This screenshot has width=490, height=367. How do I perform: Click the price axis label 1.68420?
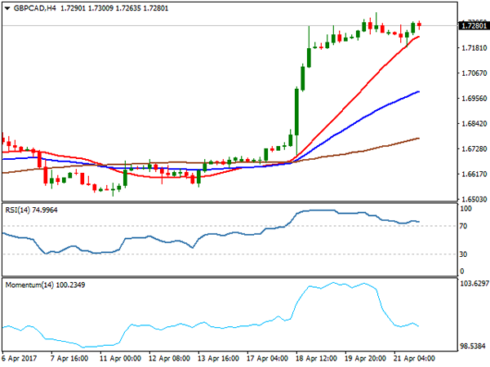(x=474, y=124)
